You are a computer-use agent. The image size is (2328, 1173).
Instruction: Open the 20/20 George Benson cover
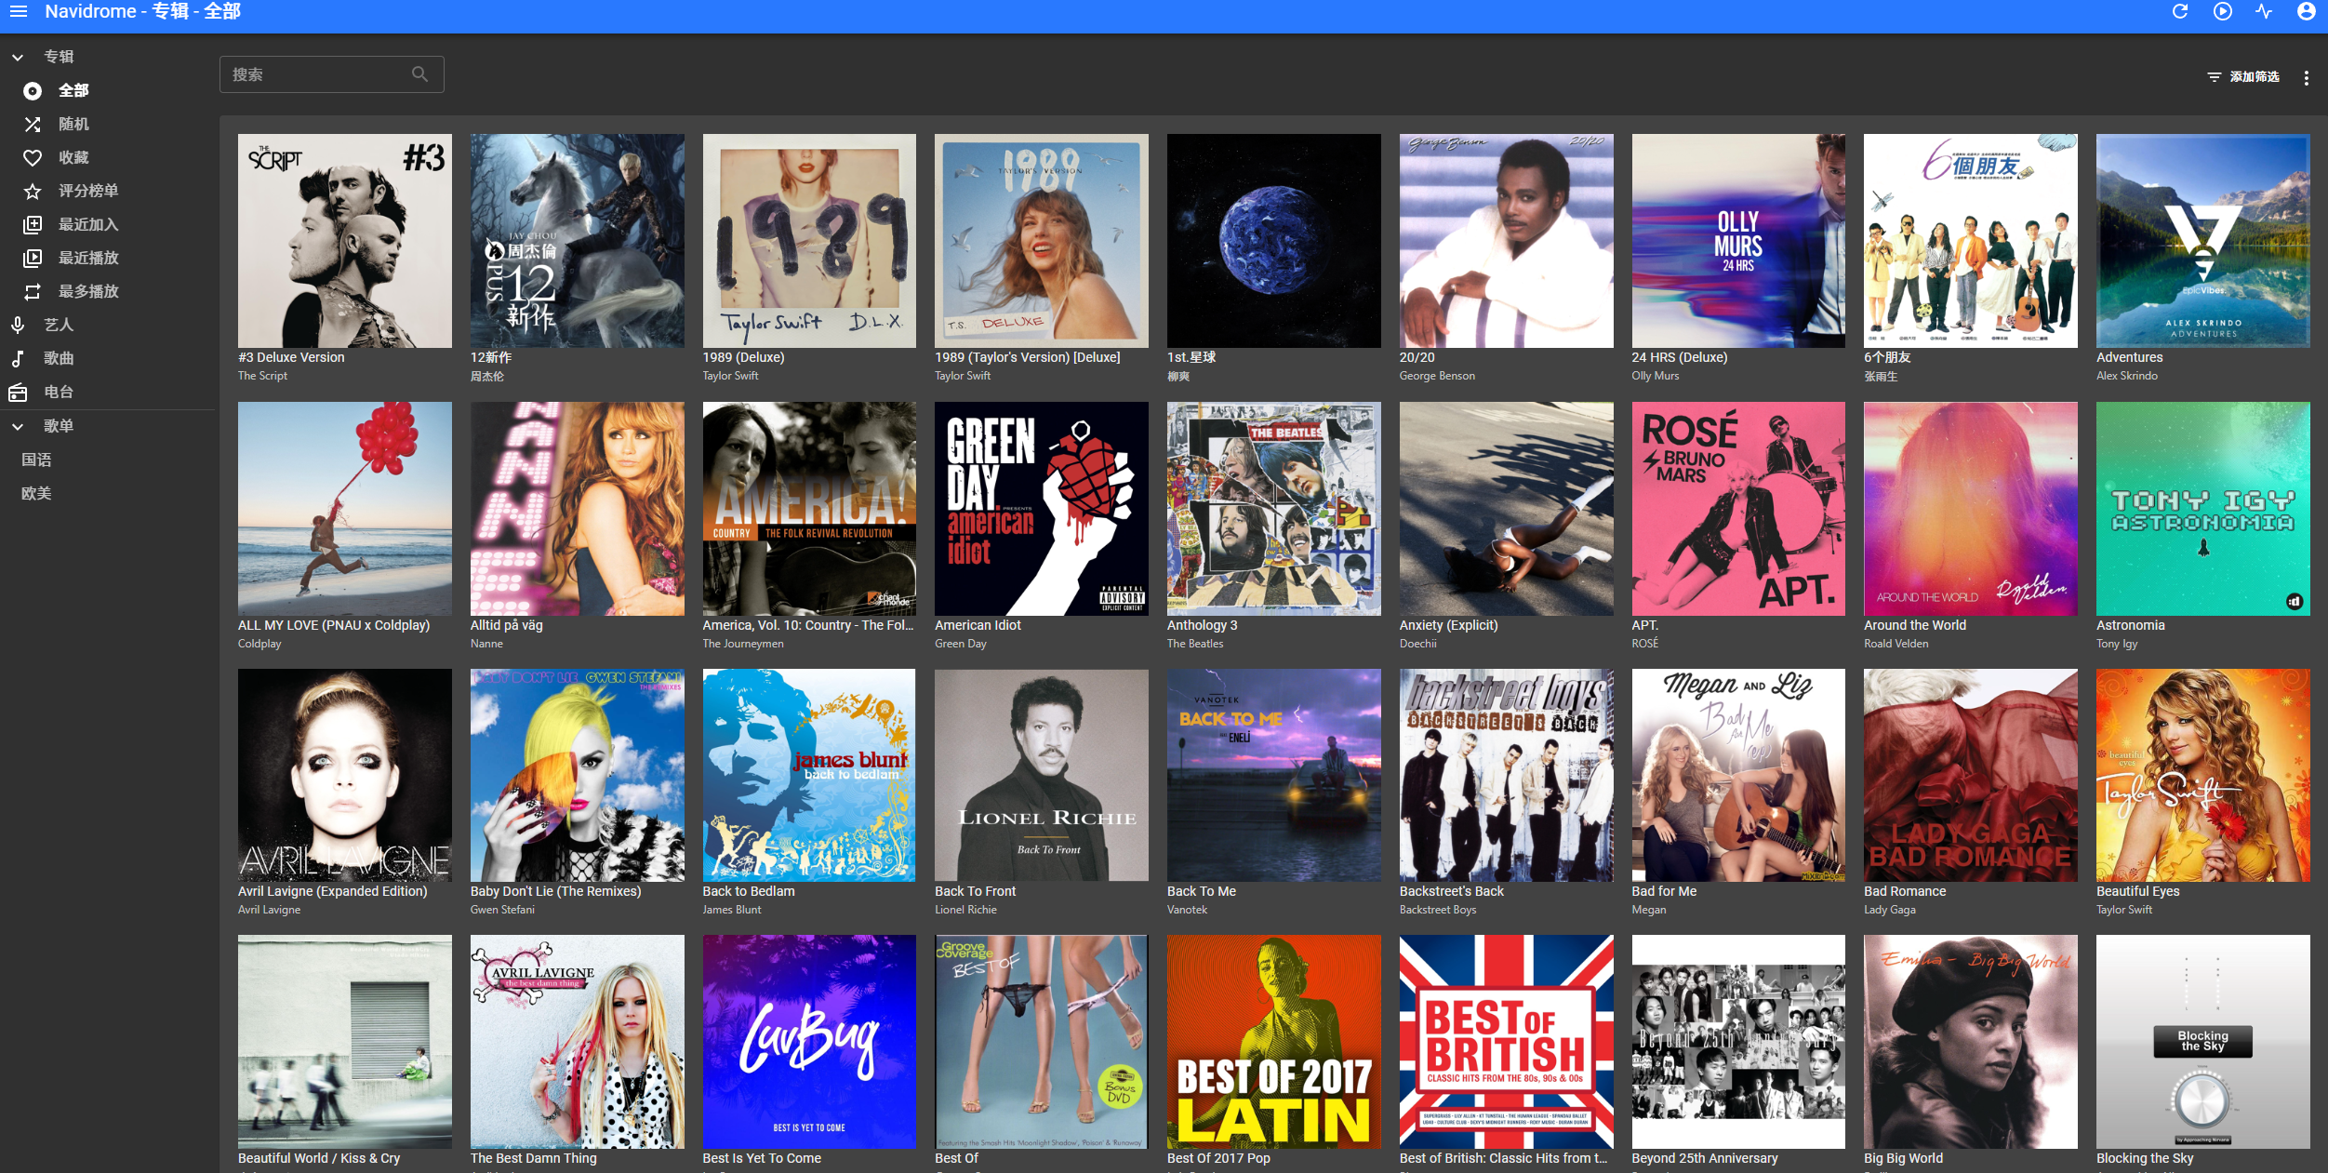click(x=1507, y=241)
